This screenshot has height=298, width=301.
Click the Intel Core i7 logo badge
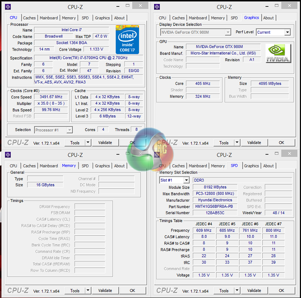pos(127,40)
